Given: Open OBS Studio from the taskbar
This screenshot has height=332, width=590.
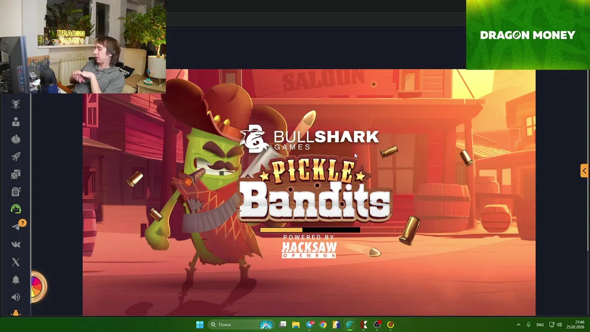Looking at the screenshot, I should click(x=377, y=325).
